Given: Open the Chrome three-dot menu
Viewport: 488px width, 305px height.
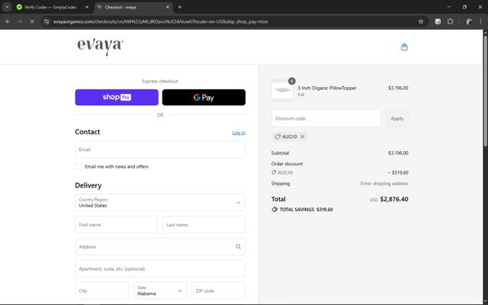Looking at the screenshot, I should (x=480, y=21).
